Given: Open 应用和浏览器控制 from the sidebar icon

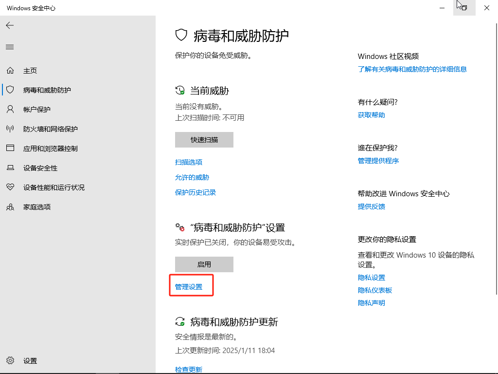Looking at the screenshot, I should [10, 148].
